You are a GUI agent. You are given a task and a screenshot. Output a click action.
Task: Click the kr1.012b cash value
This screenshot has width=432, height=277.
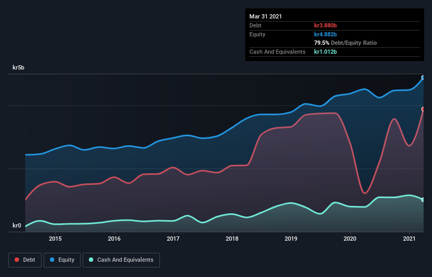pyautogui.click(x=325, y=52)
